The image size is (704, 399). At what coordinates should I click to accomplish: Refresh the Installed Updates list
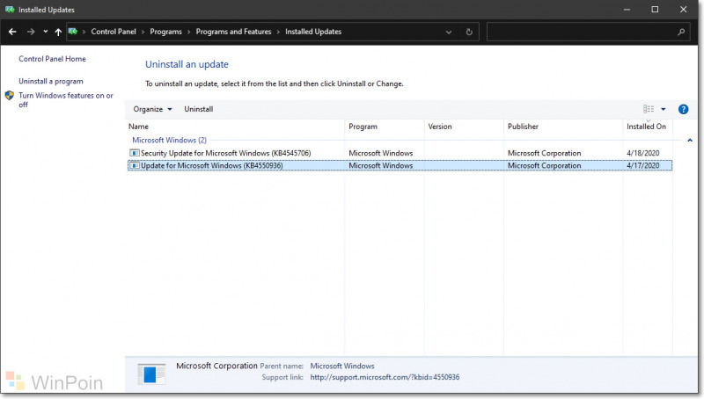click(469, 32)
